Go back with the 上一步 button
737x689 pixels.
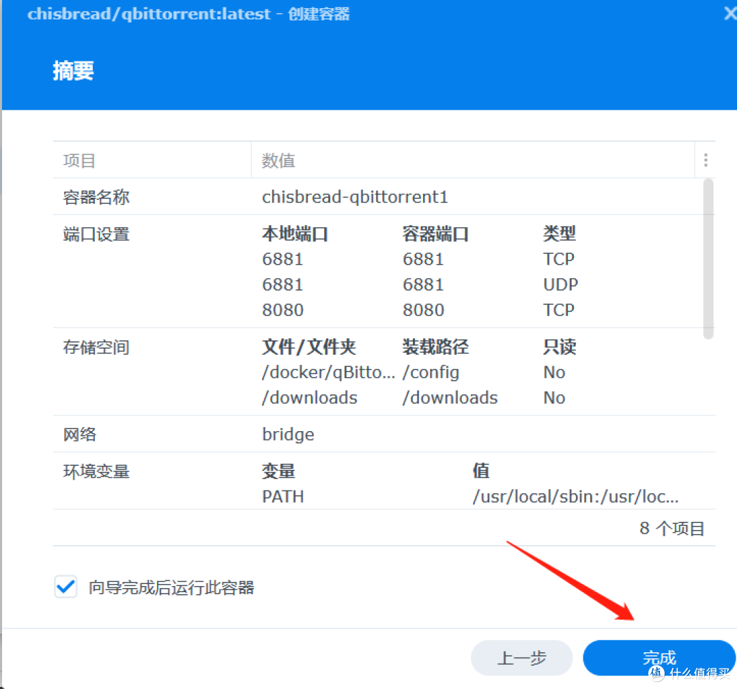point(521,658)
